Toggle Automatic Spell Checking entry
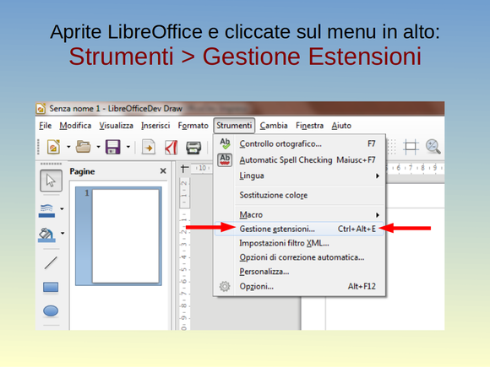This screenshot has width=490, height=367. pyautogui.click(x=299, y=160)
